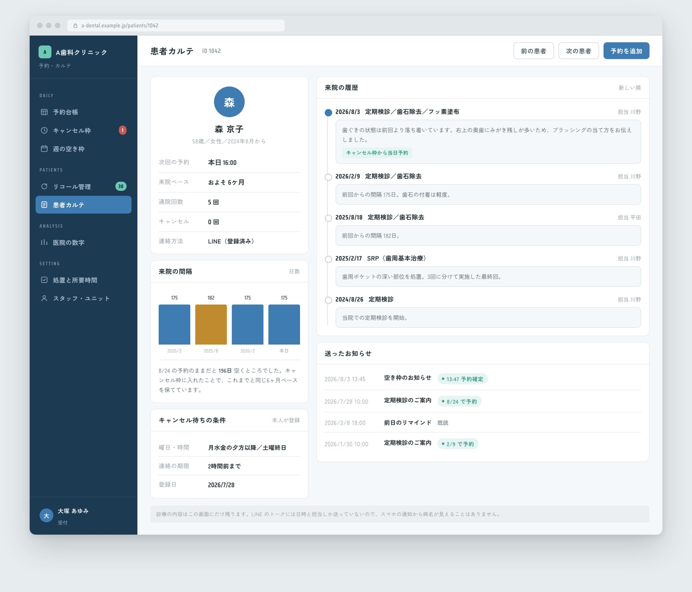Click the lock icon in address bar
Image resolution: width=692 pixels, height=592 pixels.
pyautogui.click(x=75, y=25)
